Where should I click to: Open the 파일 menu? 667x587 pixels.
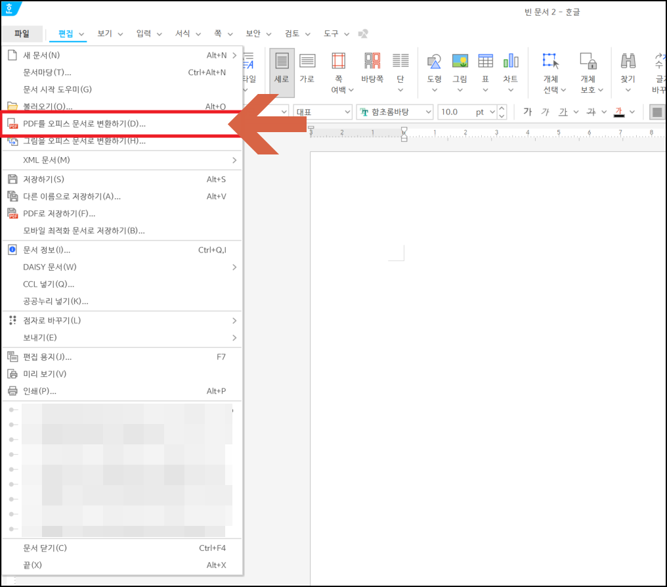(22, 34)
